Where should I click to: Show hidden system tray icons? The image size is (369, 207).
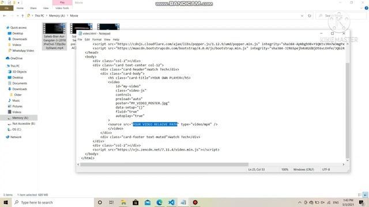300,202
